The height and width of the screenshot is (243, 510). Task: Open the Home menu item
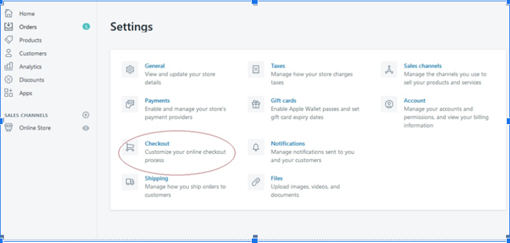click(27, 14)
